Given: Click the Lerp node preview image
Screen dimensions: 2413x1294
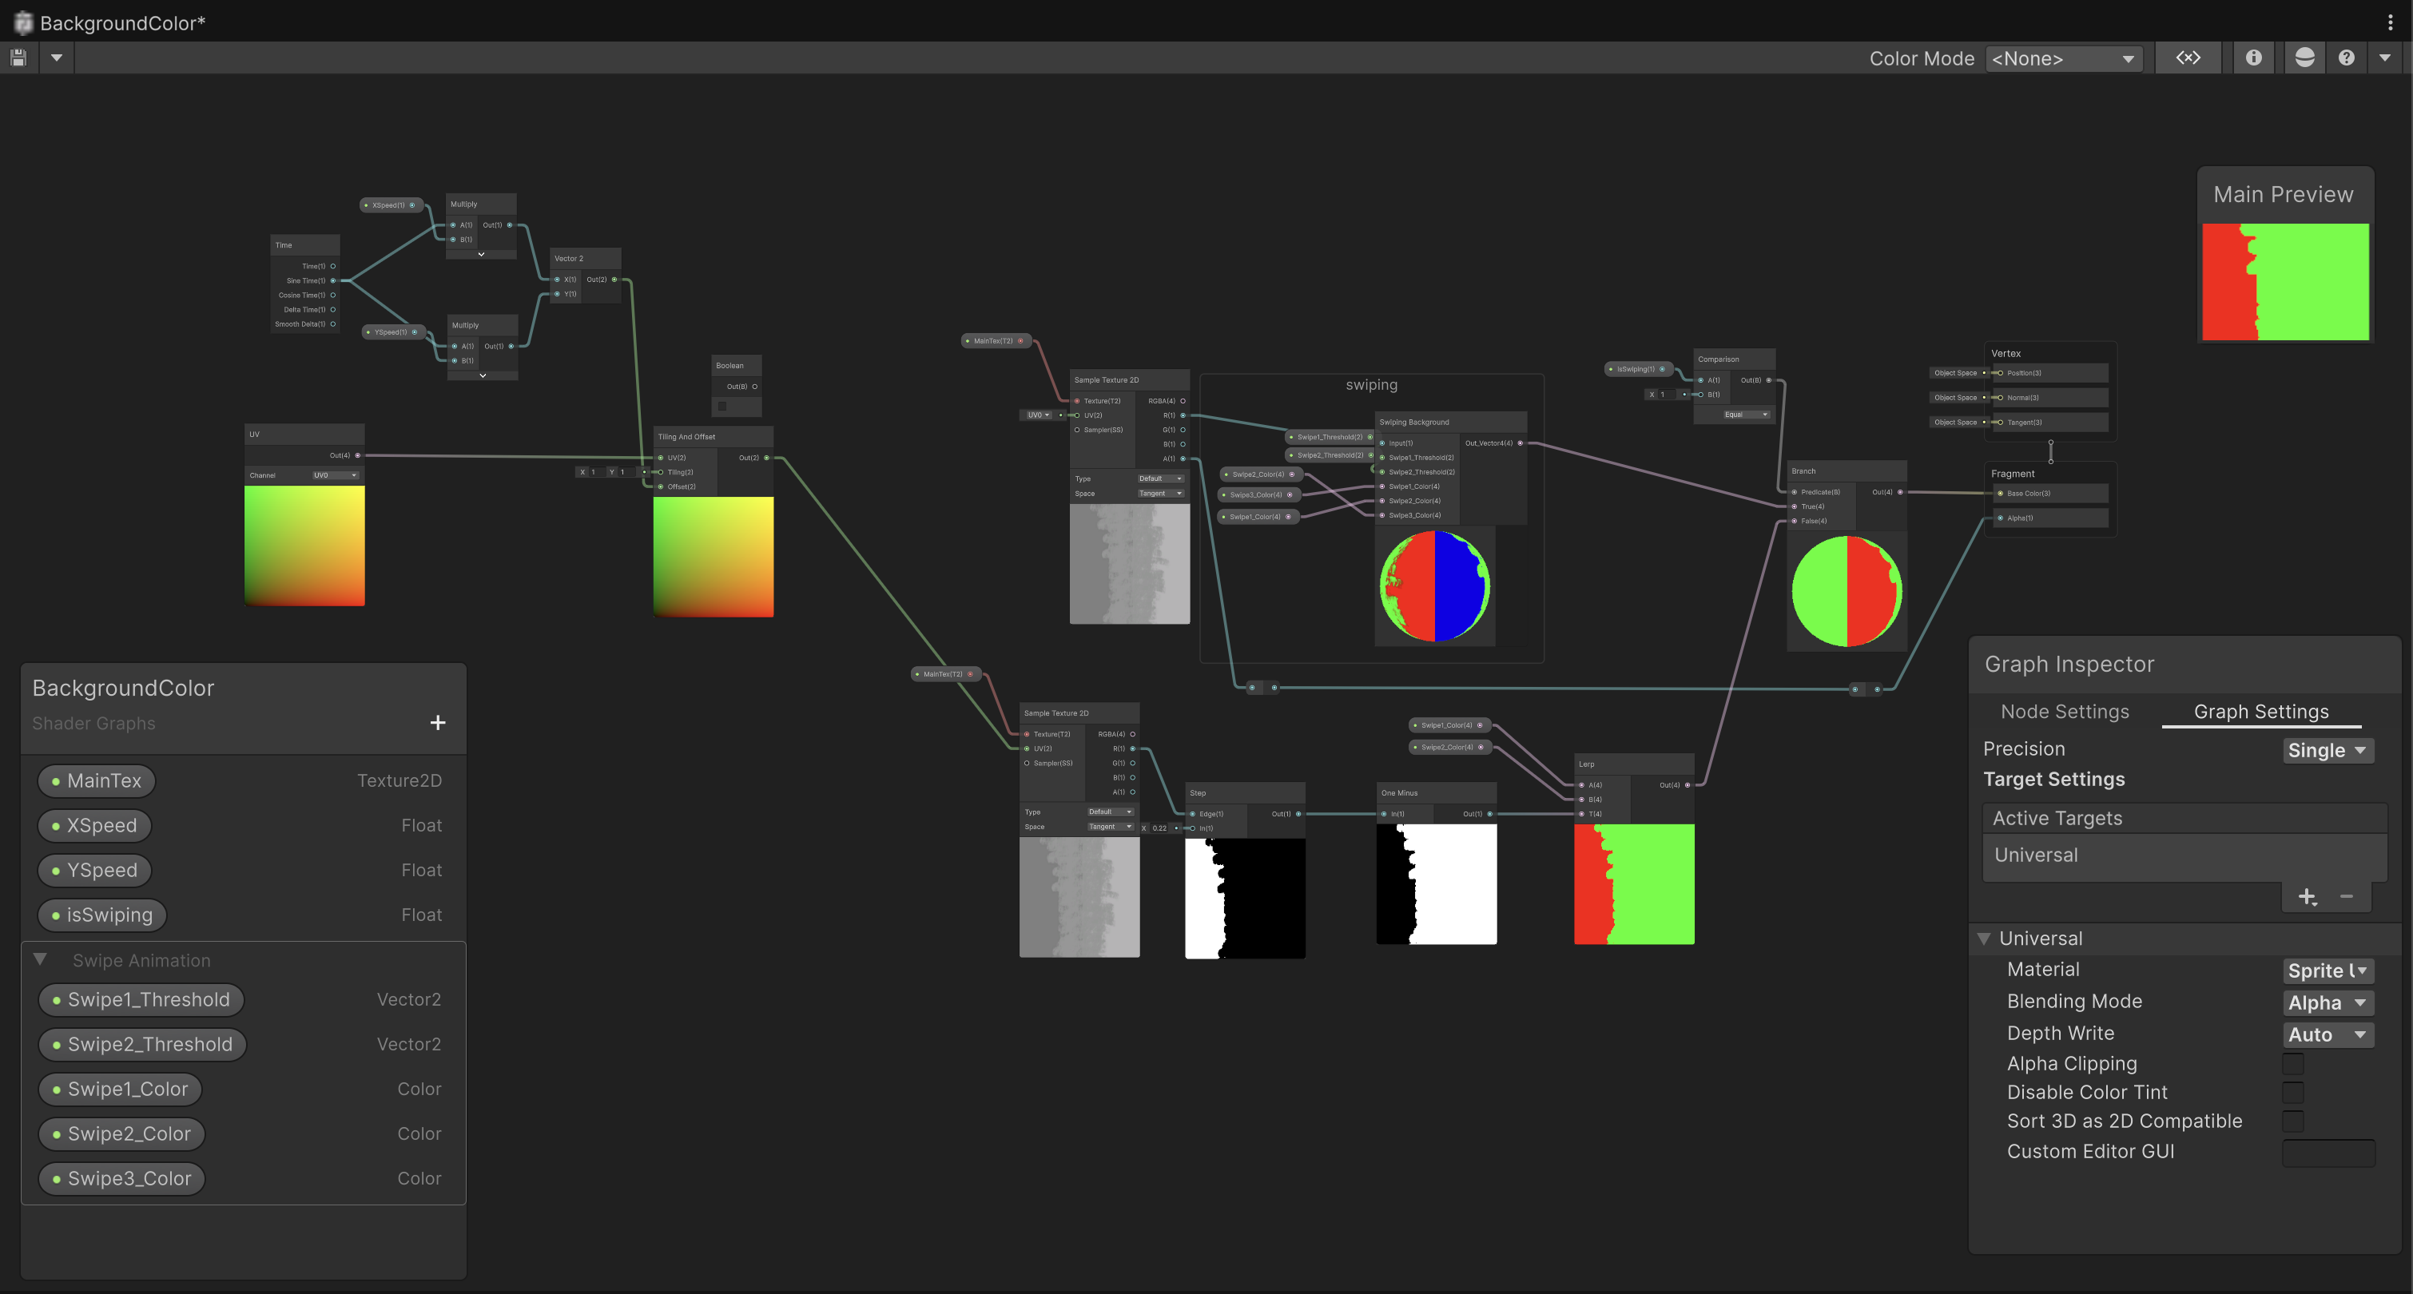Looking at the screenshot, I should point(1634,884).
